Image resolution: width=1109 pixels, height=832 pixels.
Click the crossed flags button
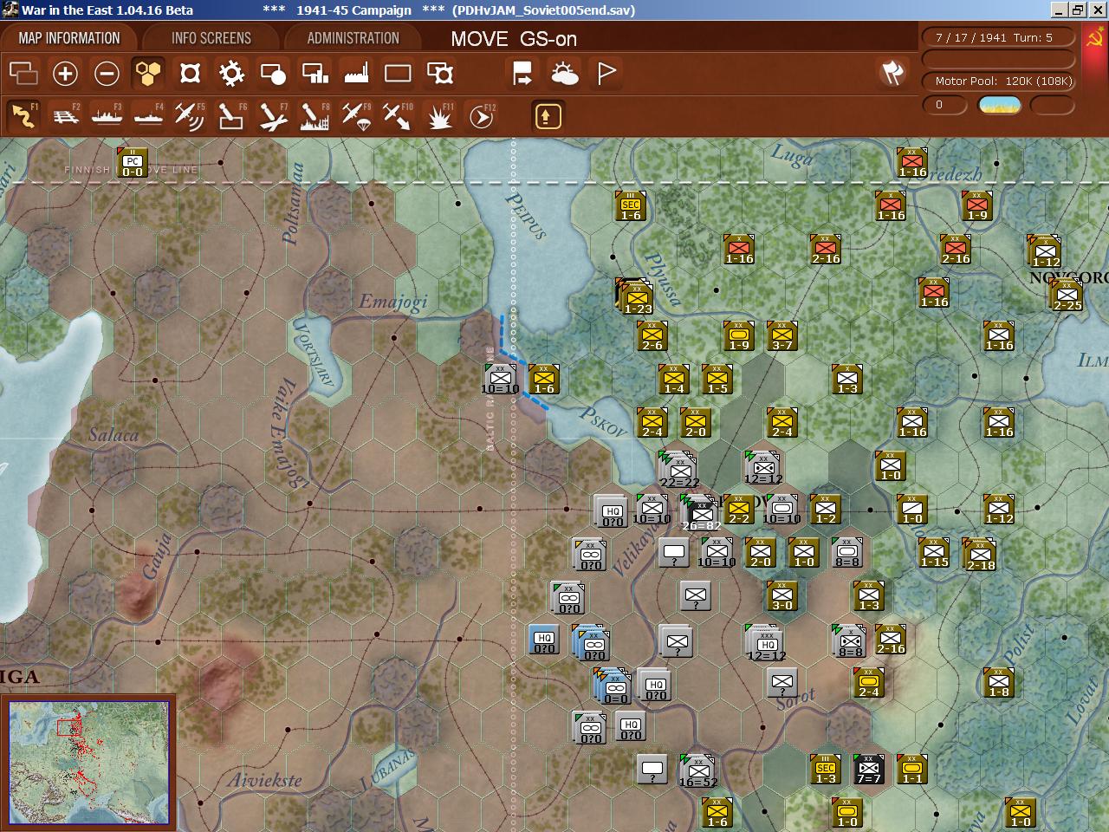(x=892, y=73)
